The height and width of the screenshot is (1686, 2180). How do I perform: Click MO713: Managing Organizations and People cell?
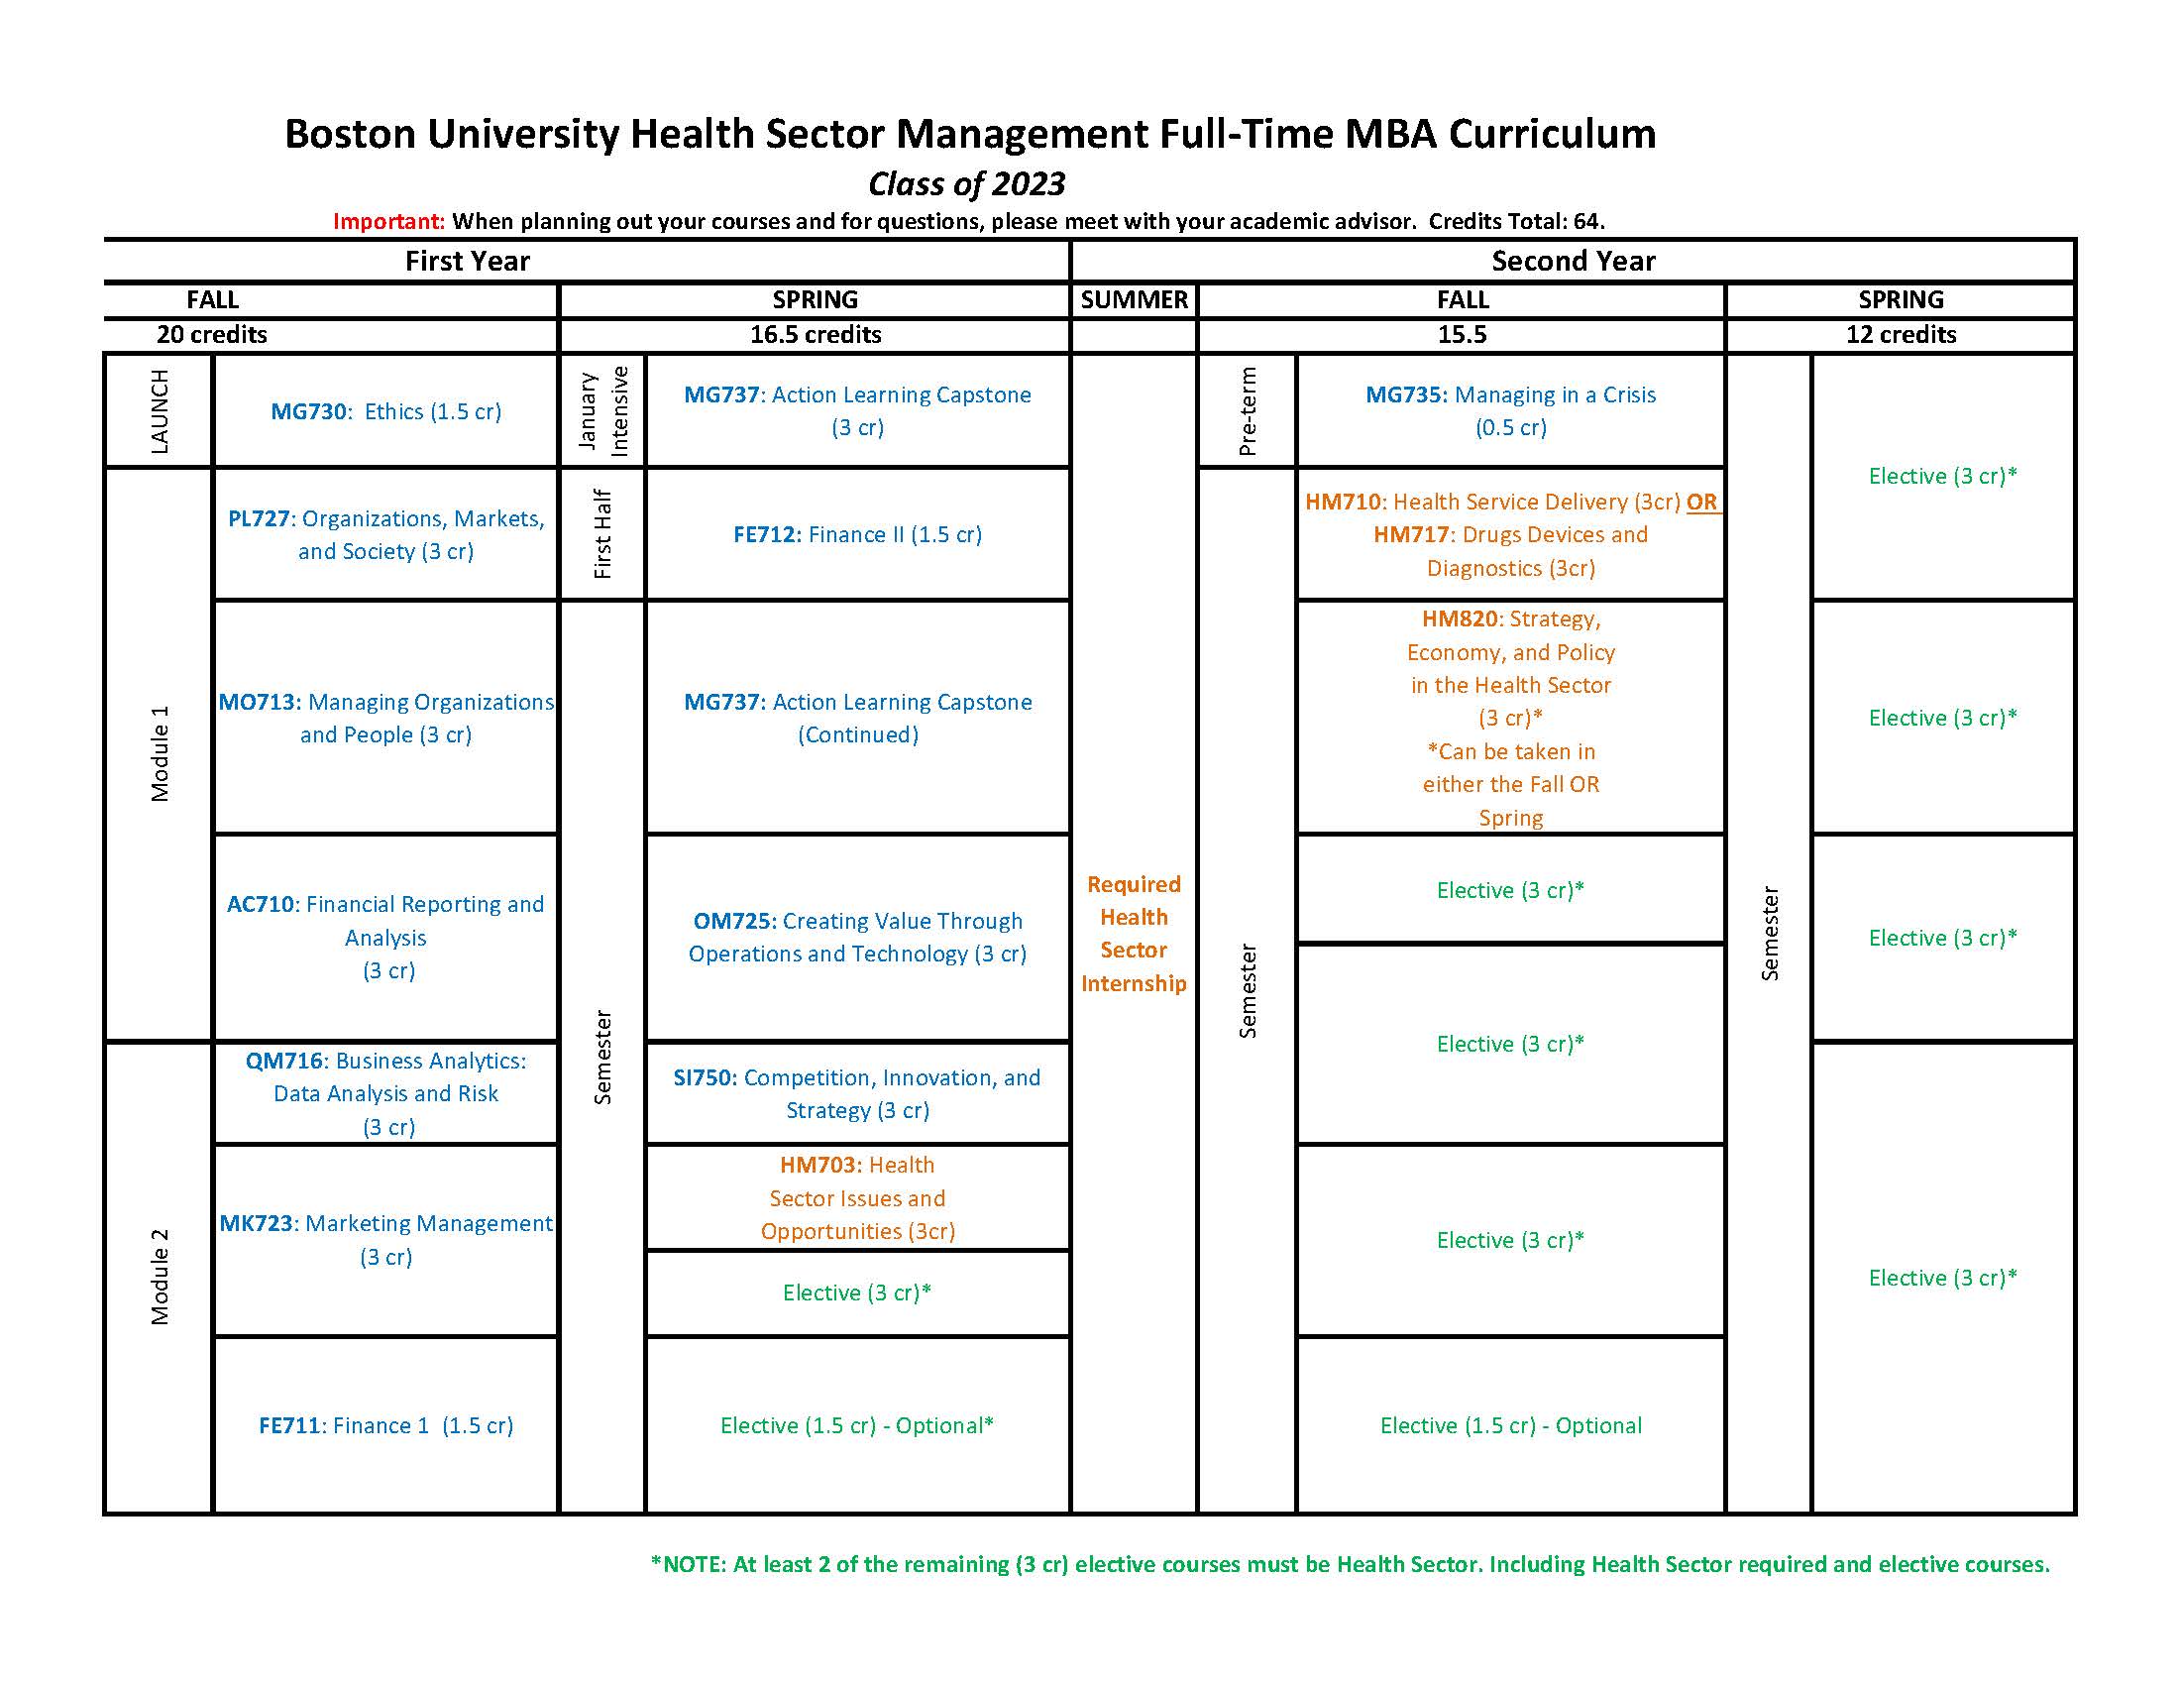pyautogui.click(x=385, y=718)
